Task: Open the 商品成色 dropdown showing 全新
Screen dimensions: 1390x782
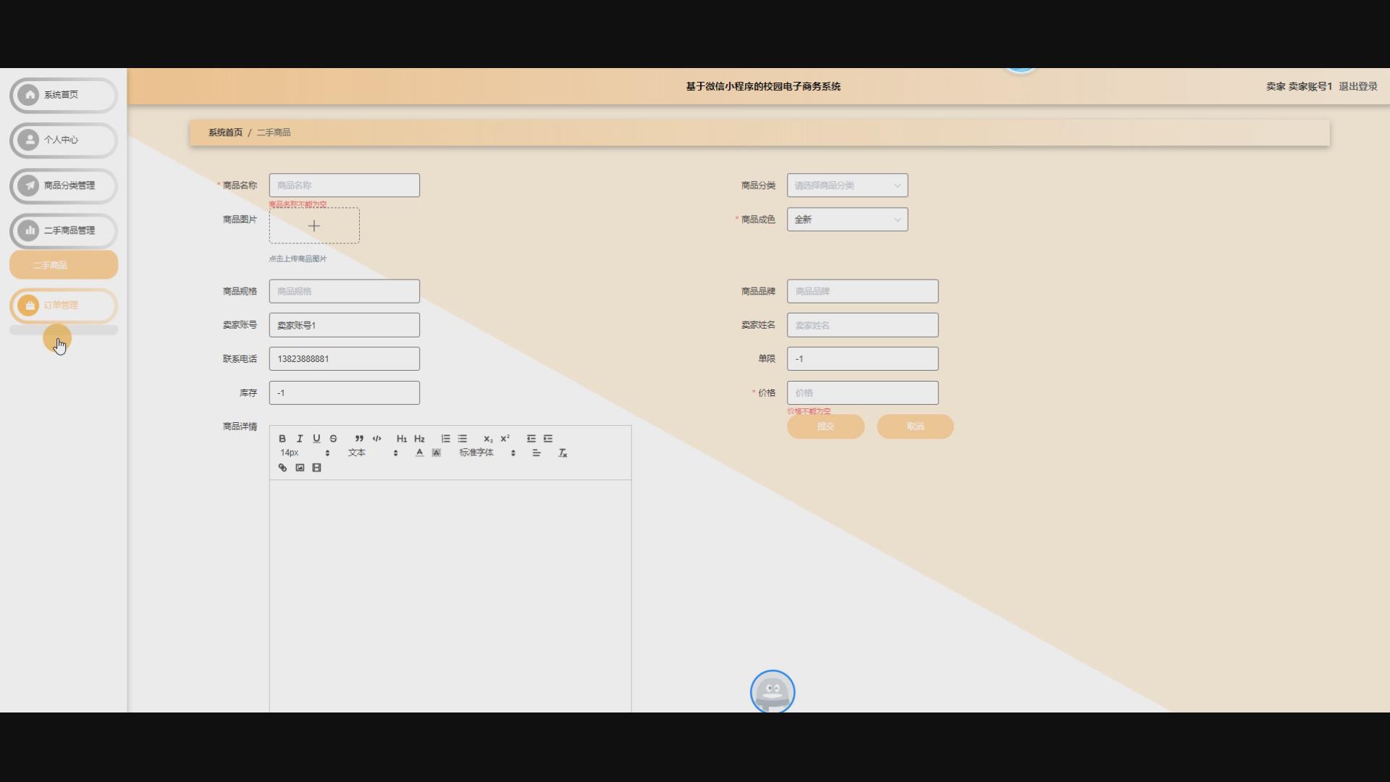Action: pos(847,219)
